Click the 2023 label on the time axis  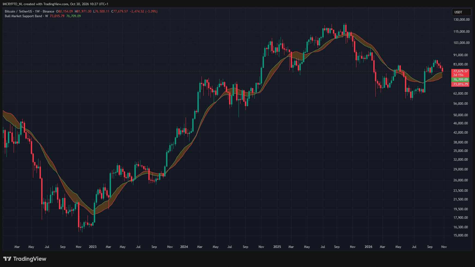pos(93,247)
